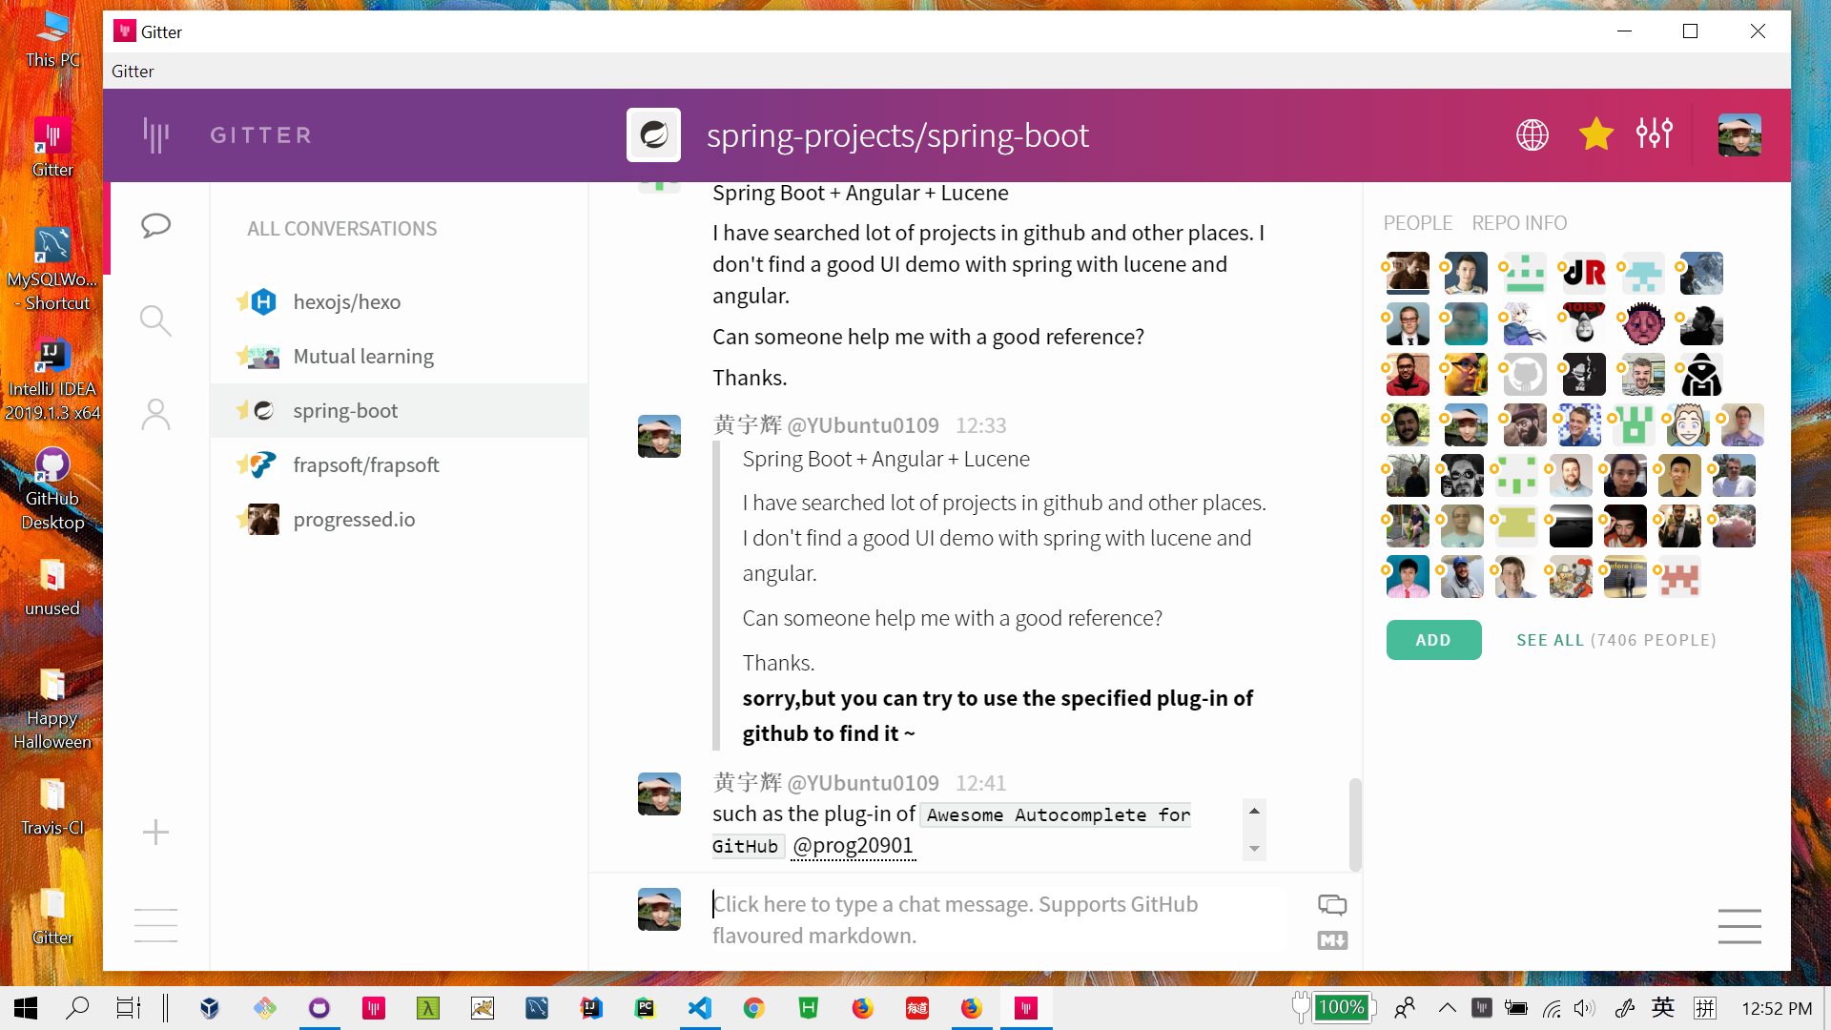Toggle chat compose mode icon
This screenshot has width=1831, height=1030.
click(x=1332, y=904)
